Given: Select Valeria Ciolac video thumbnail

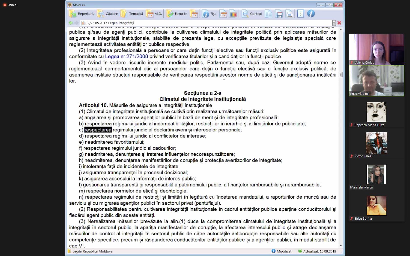Looking at the screenshot, I should [x=376, y=49].
